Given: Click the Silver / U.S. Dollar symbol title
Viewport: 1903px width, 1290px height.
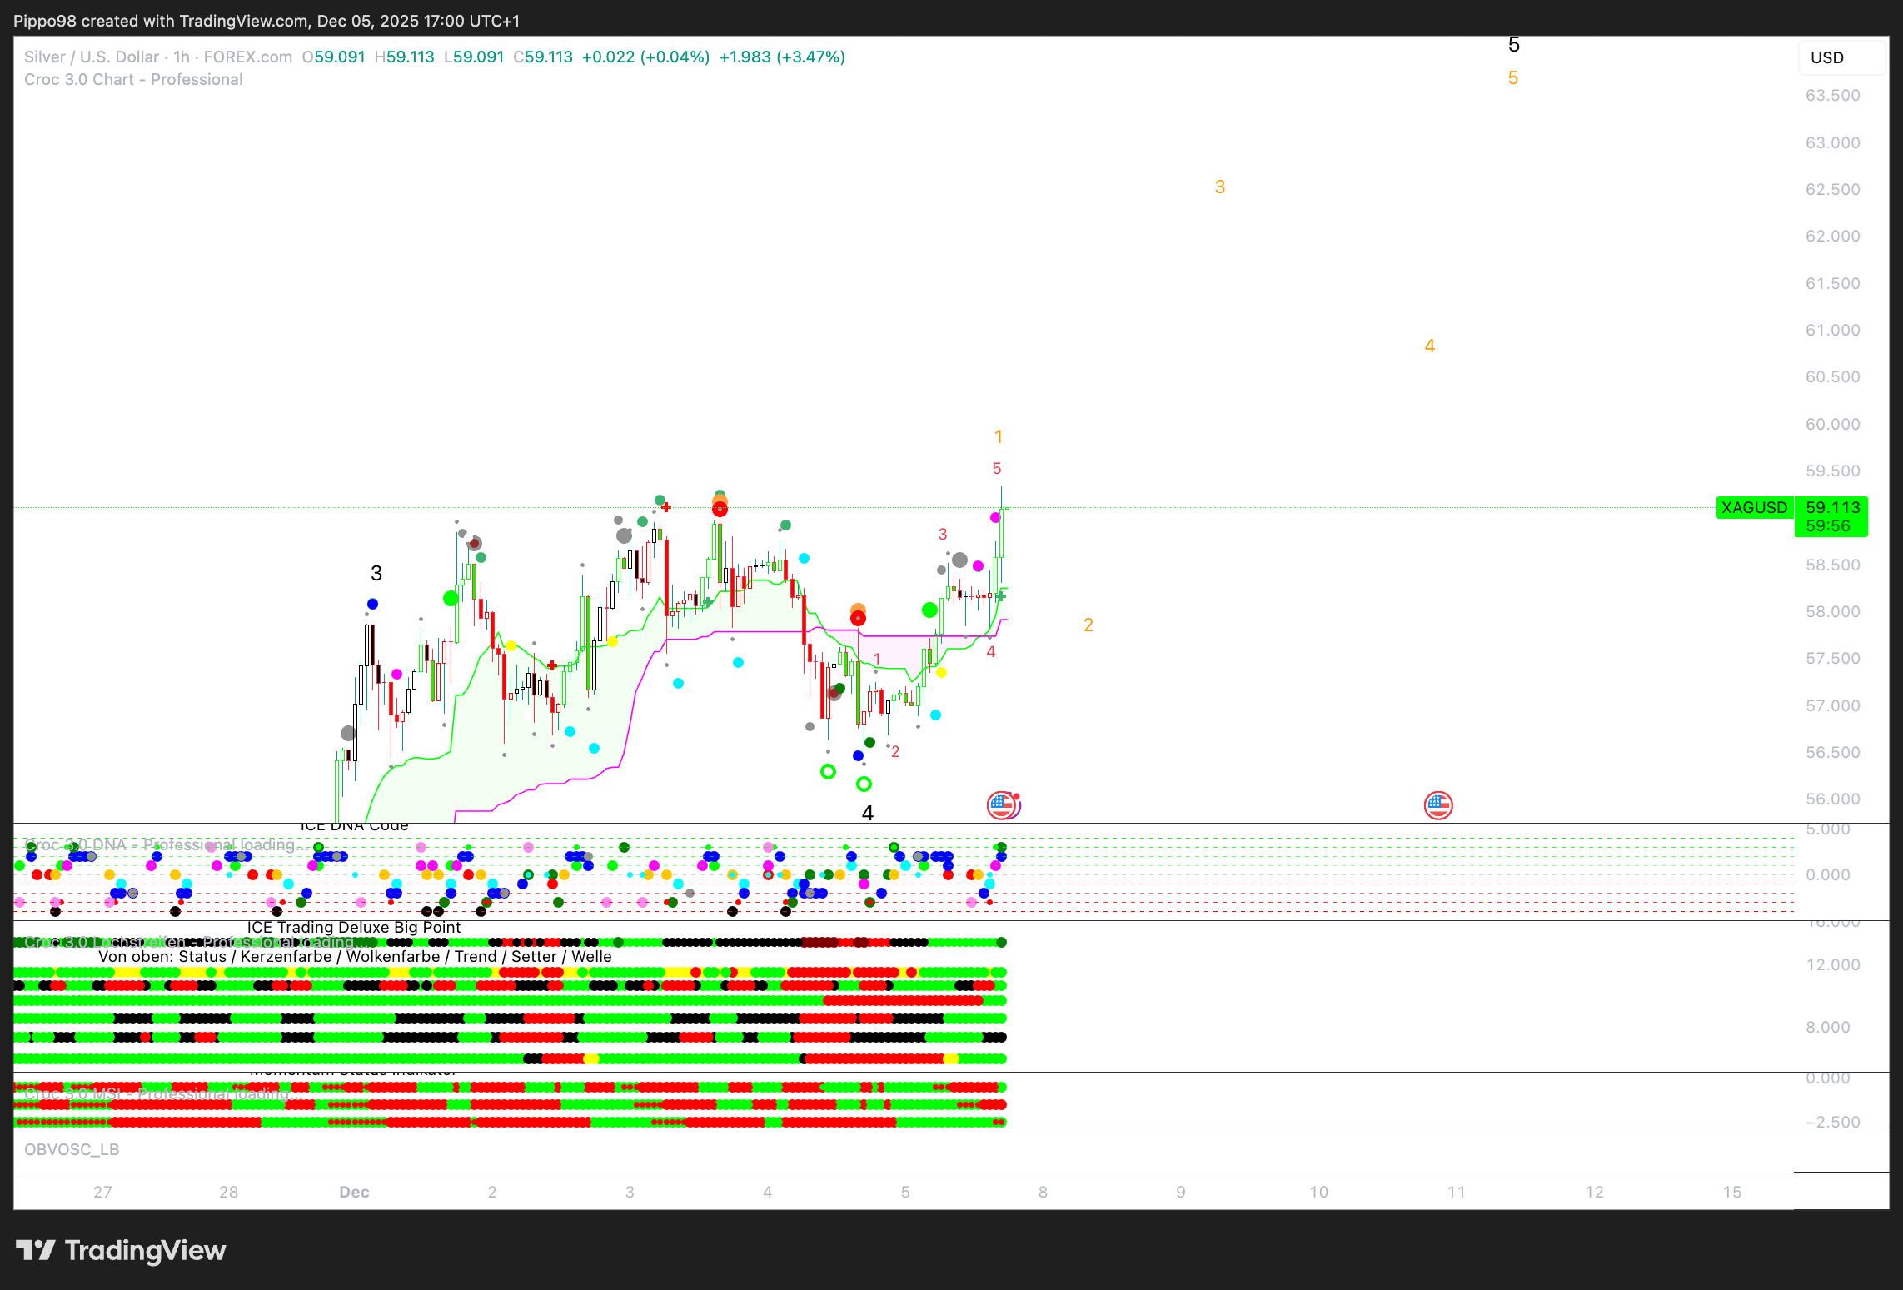Looking at the screenshot, I should (92, 57).
